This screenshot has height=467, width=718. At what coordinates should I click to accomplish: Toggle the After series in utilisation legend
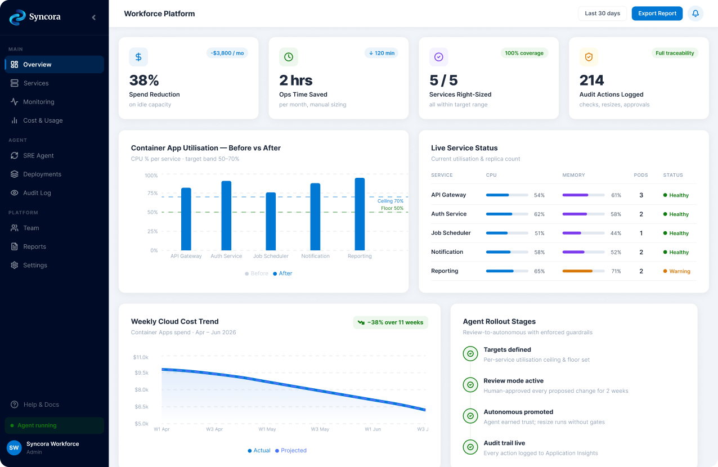pyautogui.click(x=282, y=273)
